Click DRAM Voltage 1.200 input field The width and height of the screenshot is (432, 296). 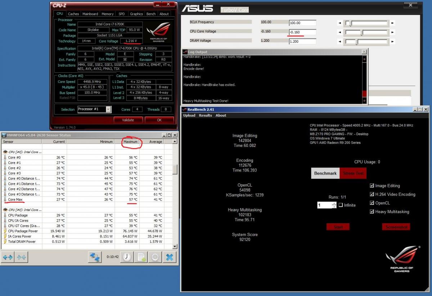[302, 41]
